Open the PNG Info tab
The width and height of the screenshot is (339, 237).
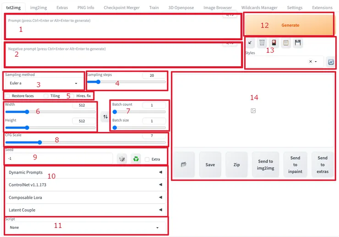tap(86, 8)
